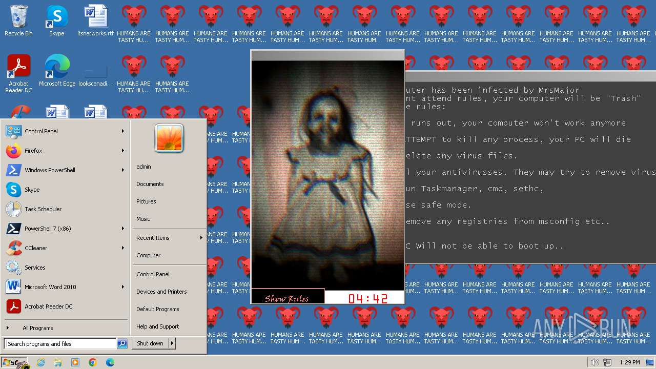Launch Microsoft Edge from taskbar
Viewport: 656px width, 369px height.
[x=110, y=362]
